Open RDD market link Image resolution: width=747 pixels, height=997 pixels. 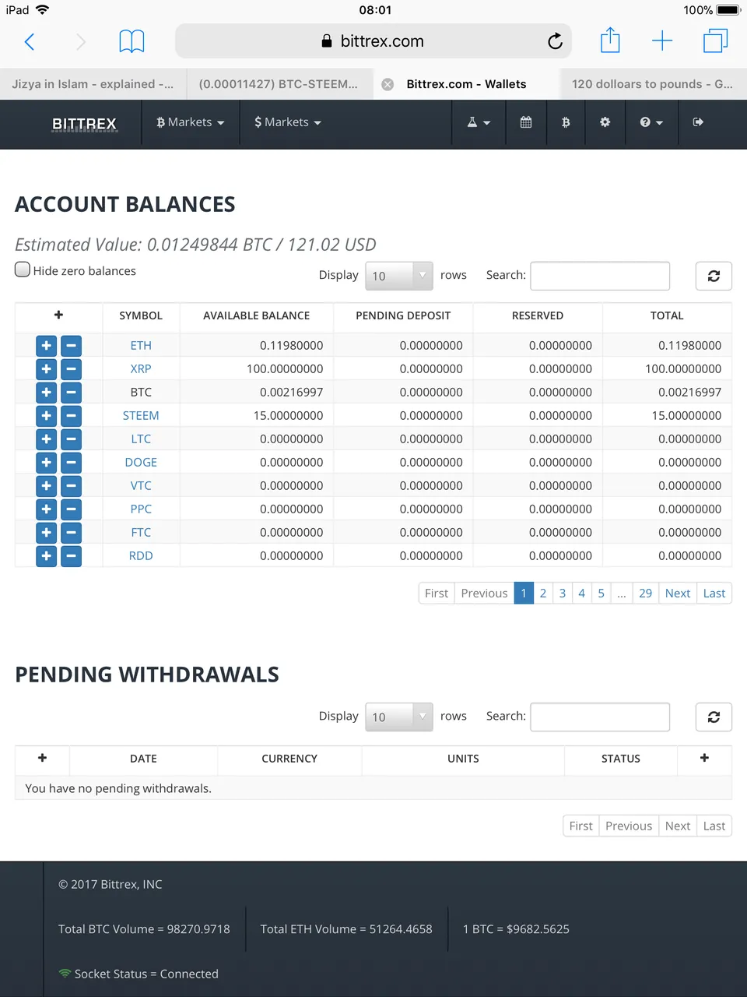[141, 556]
